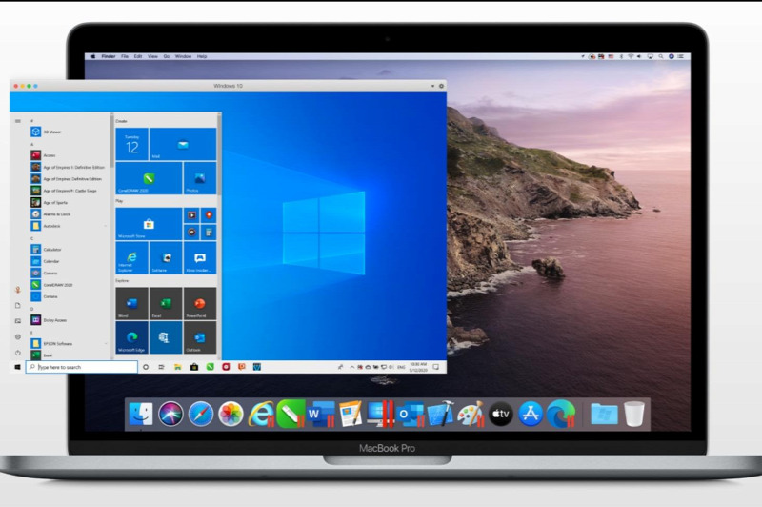Launch Xcode from the dock

click(441, 415)
